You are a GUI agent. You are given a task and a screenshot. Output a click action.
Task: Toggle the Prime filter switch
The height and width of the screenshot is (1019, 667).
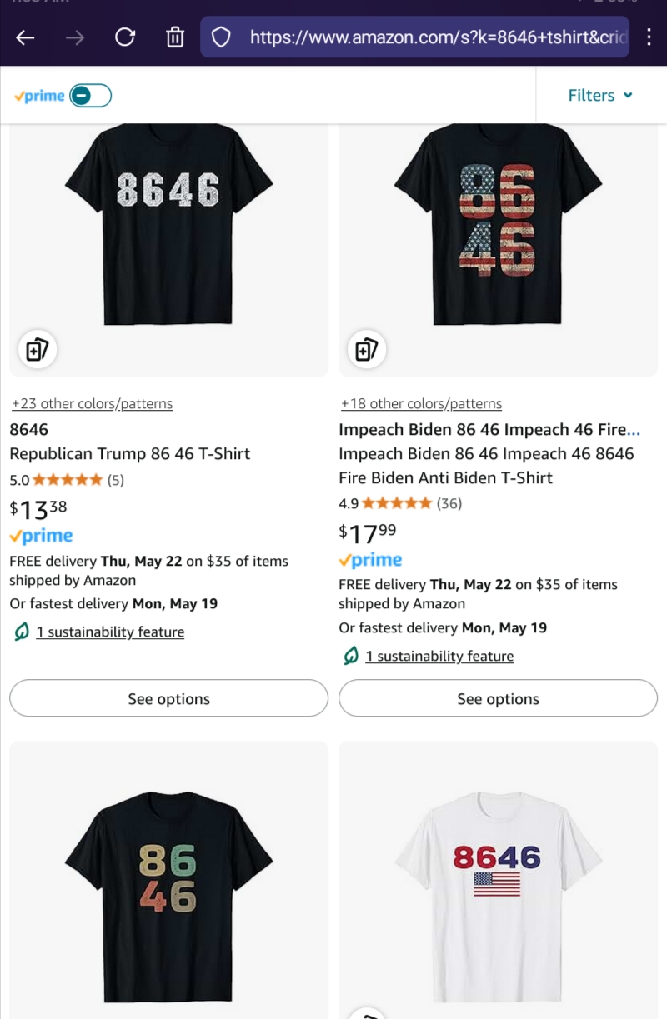90,96
